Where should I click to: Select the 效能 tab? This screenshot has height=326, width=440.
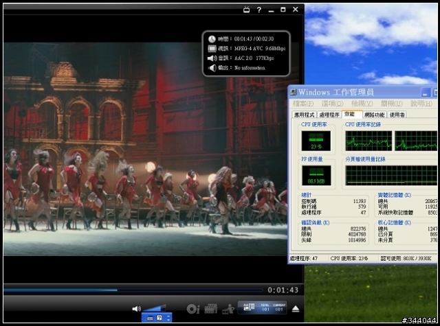click(351, 114)
